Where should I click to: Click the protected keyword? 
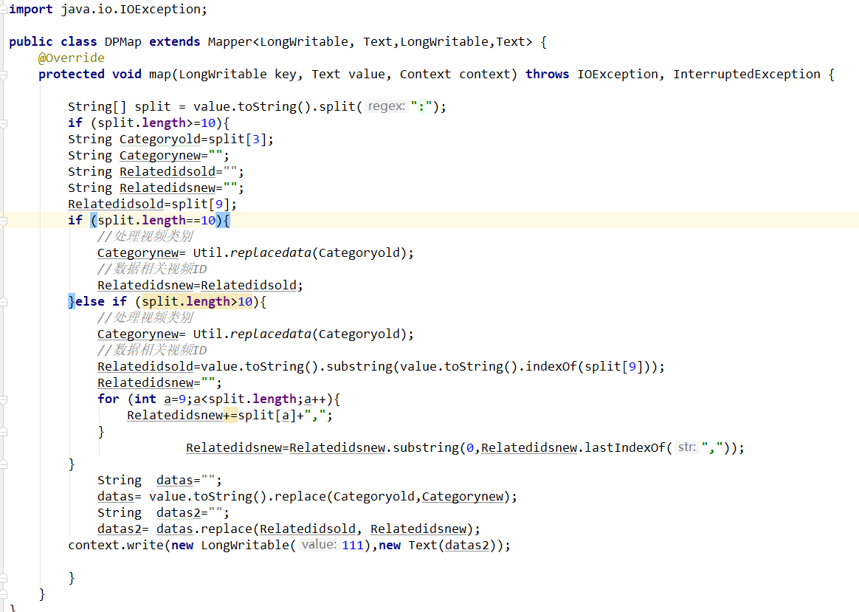point(72,74)
